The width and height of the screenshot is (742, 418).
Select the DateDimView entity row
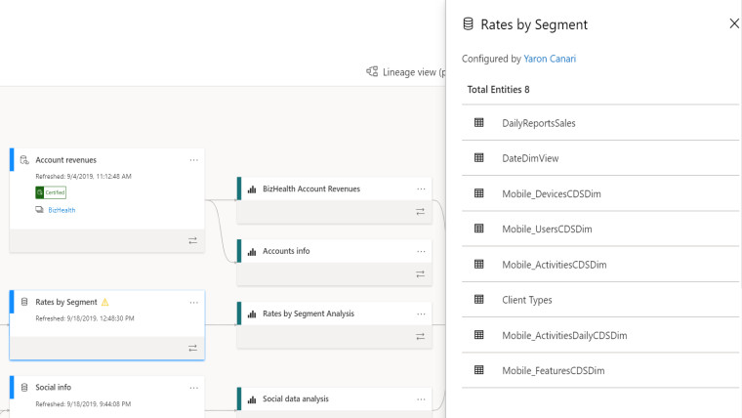click(600, 158)
